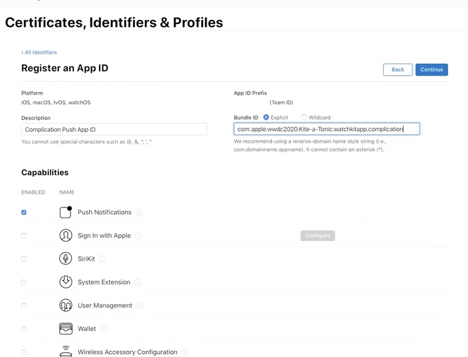Image resolution: width=468 pixels, height=357 pixels.
Task: Click the Wallet capability name
Action: click(x=87, y=329)
